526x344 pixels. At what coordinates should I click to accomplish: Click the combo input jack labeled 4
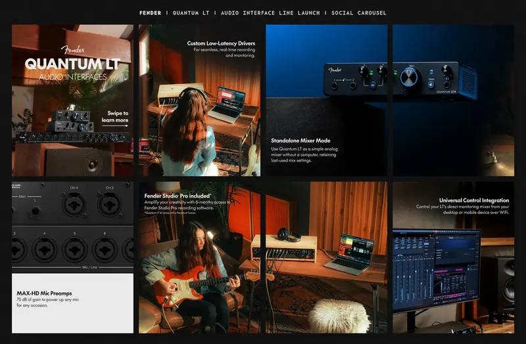45,249
